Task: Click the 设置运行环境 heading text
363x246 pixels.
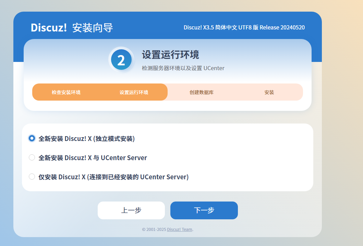Action: (x=170, y=55)
